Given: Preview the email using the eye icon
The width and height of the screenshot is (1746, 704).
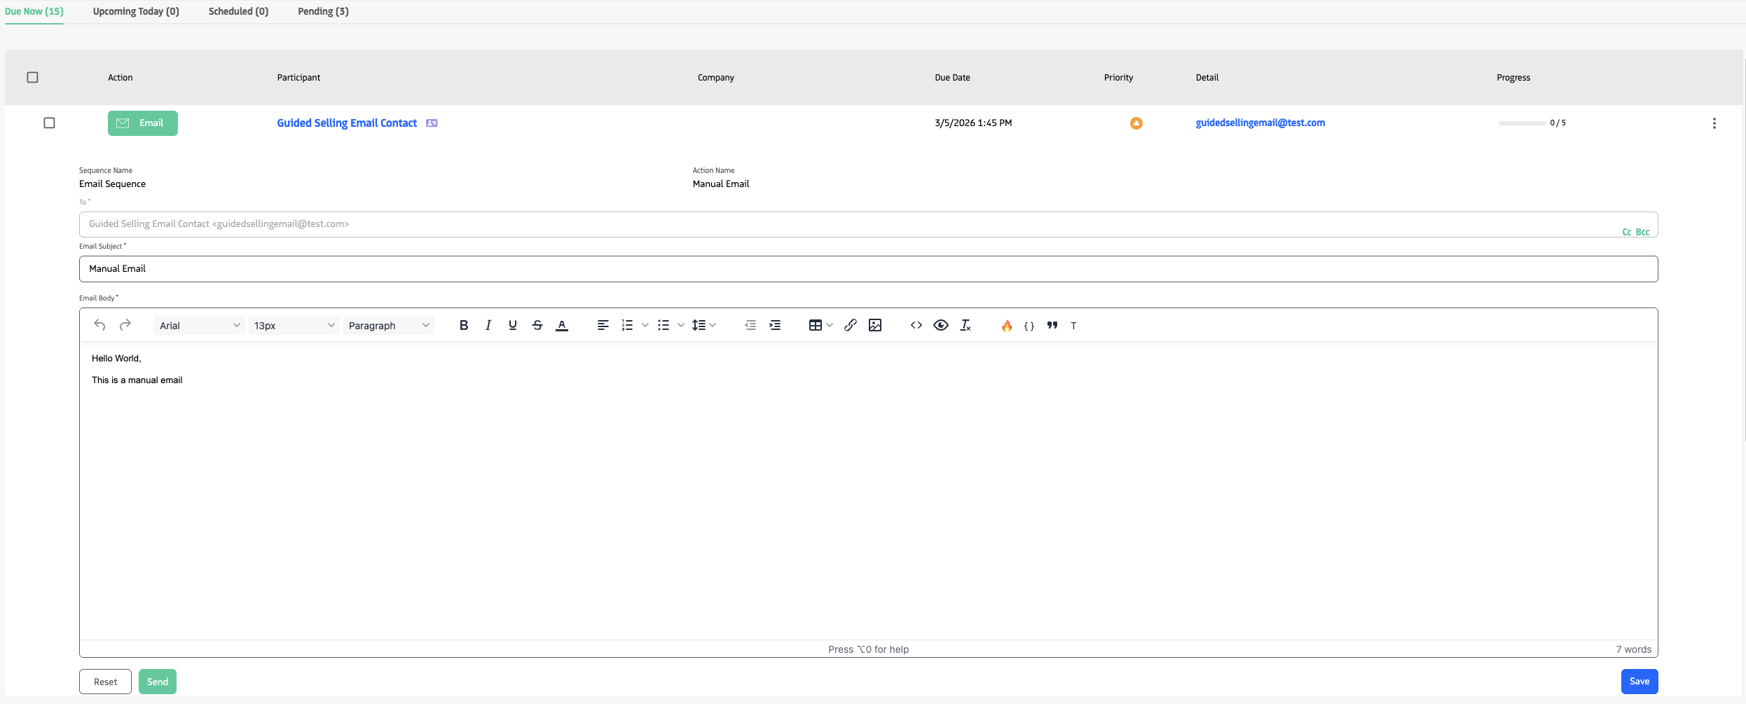Looking at the screenshot, I should 941,325.
